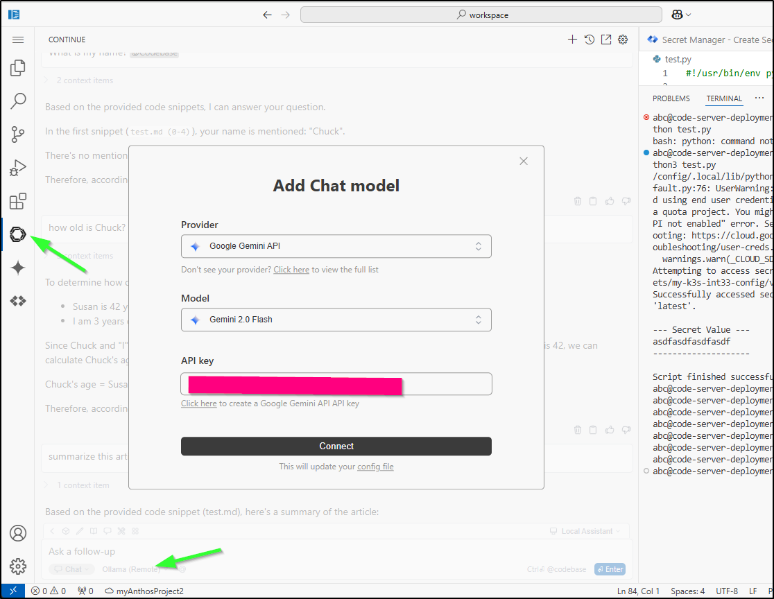The height and width of the screenshot is (599, 774).
Task: Open the remote connection indicator in the status bar
Action: (13, 591)
